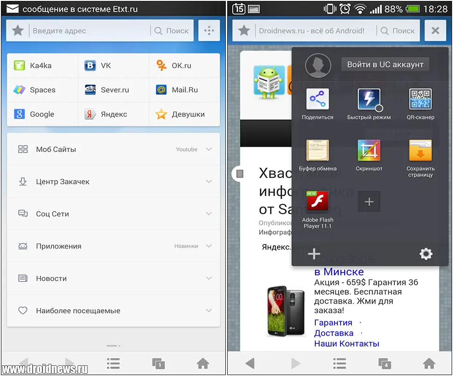Screen dimensions: 453x376
Task: Tap the bookmark star in left browser
Action: (x=18, y=30)
